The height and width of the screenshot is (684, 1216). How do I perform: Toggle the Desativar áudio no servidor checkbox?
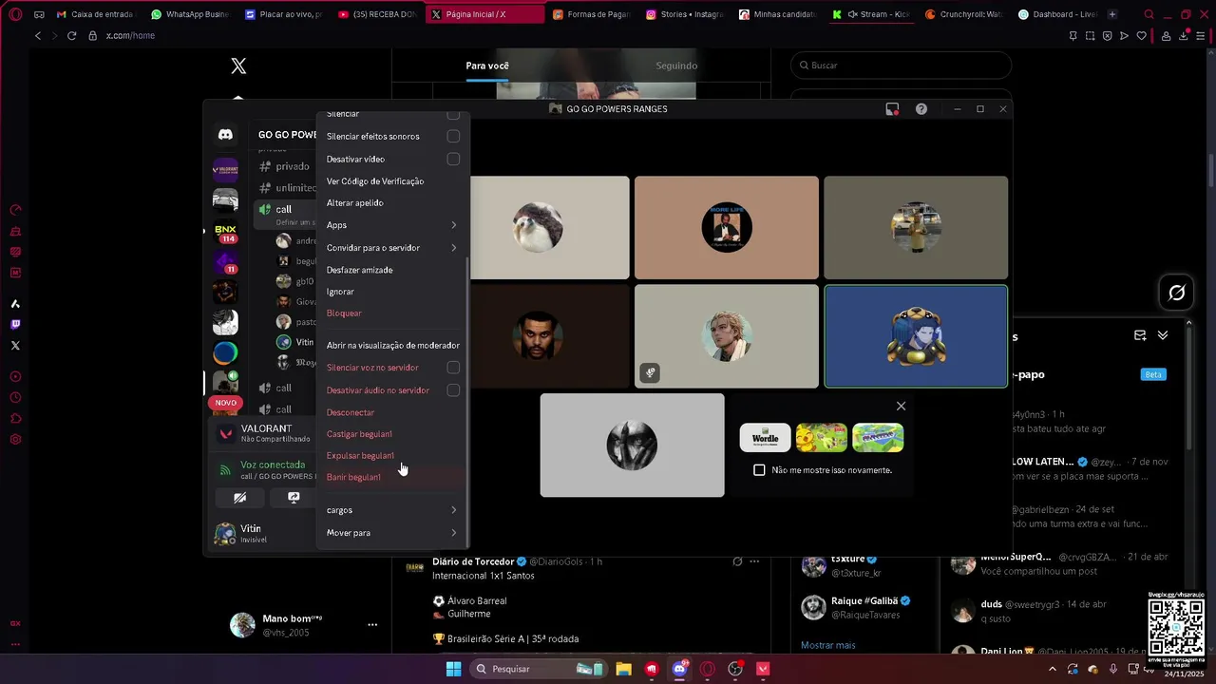pos(453,390)
